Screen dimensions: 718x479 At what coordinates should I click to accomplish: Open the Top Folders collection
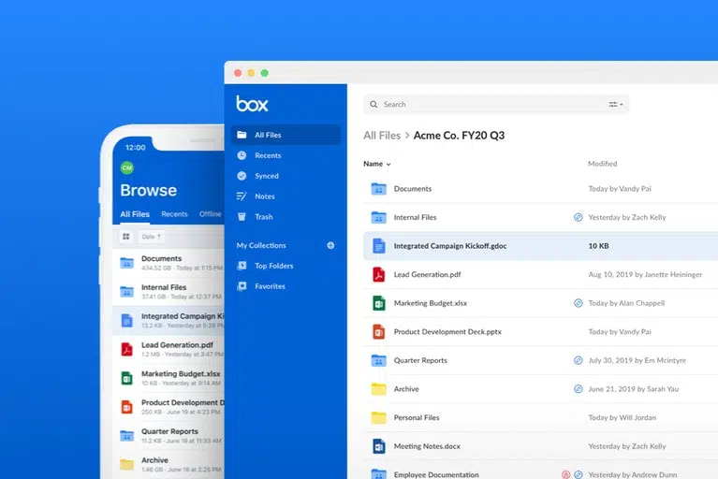coord(273,266)
